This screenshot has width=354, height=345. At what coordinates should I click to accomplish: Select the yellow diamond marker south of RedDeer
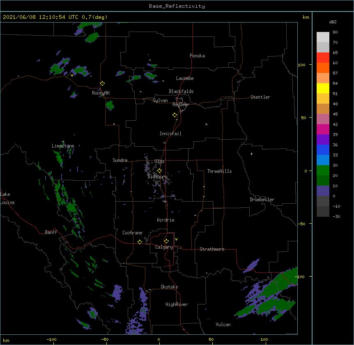(x=175, y=115)
